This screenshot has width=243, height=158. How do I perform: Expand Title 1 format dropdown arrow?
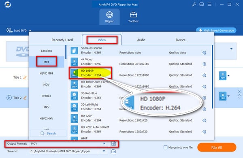(228, 76)
